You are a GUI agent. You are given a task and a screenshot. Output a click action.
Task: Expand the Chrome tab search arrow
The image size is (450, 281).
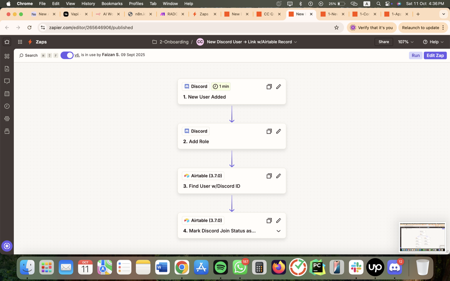443,14
